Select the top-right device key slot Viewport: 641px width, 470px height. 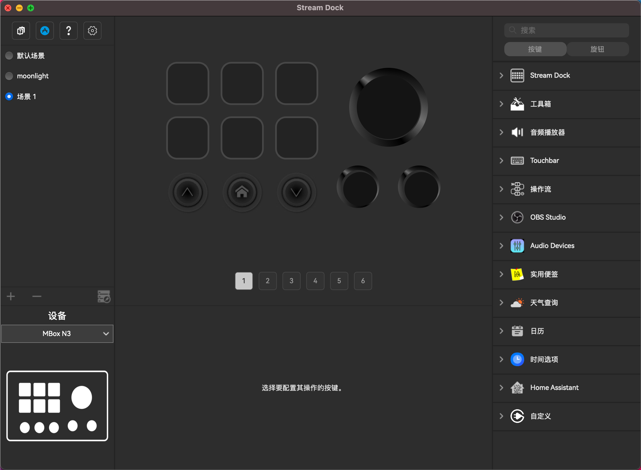coord(296,83)
